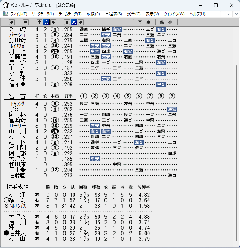This screenshot has width=240, height=248.
Task: Click the trophy application icon in title bar
Action: 6,5
